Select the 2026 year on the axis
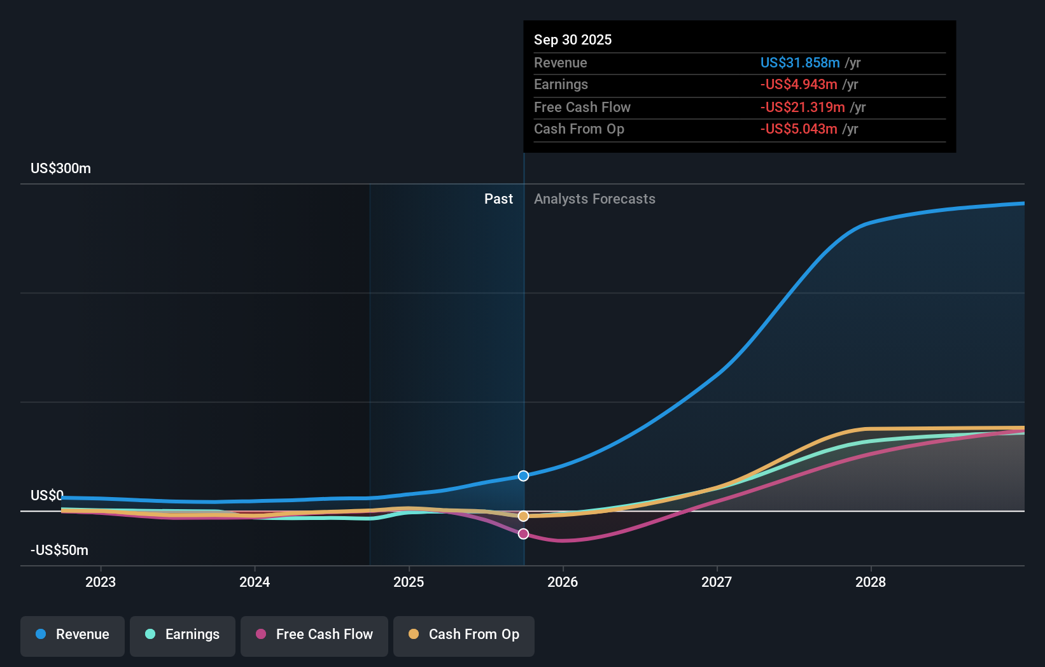Viewport: 1045px width, 667px height. (563, 582)
